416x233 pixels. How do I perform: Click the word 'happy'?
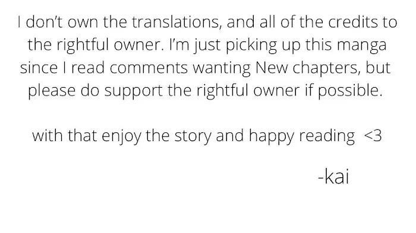272,136
